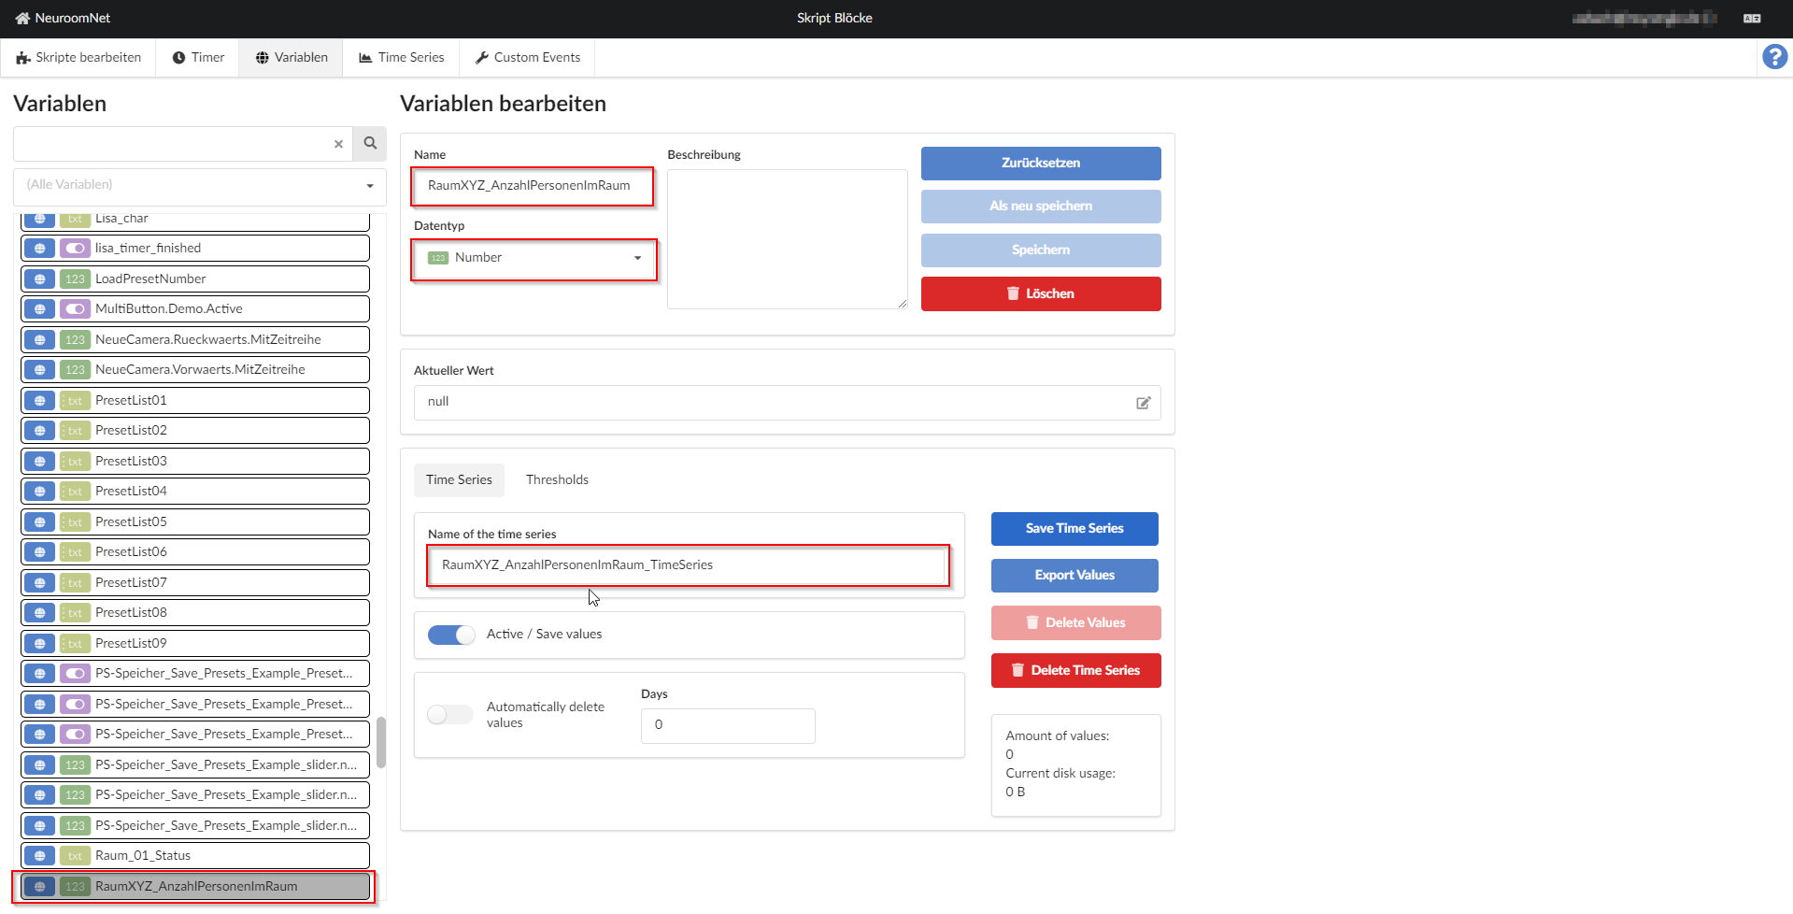Image resolution: width=1793 pixels, height=914 pixels.
Task: Toggle Automatically delete values switch
Action: click(450, 715)
